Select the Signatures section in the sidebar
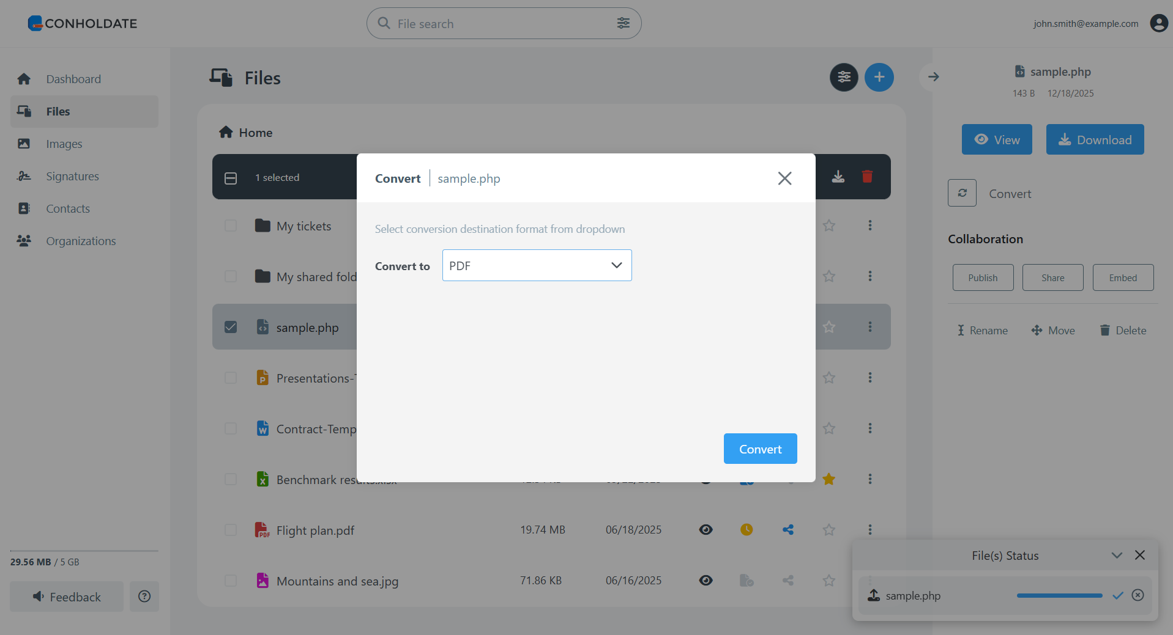The height and width of the screenshot is (635, 1173). click(72, 176)
